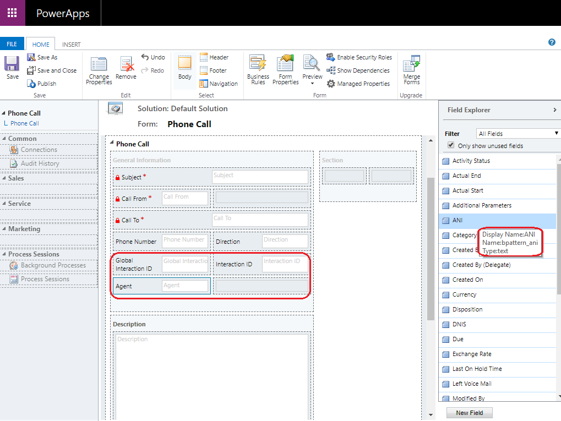Open Business Rules
Viewport: 561px width, 421px height.
[258, 70]
